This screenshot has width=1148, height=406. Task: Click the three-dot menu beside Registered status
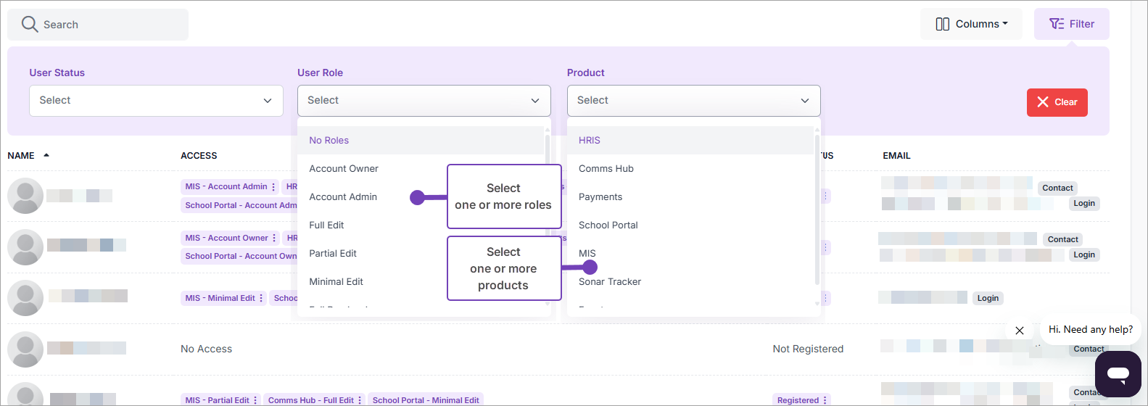click(x=825, y=400)
